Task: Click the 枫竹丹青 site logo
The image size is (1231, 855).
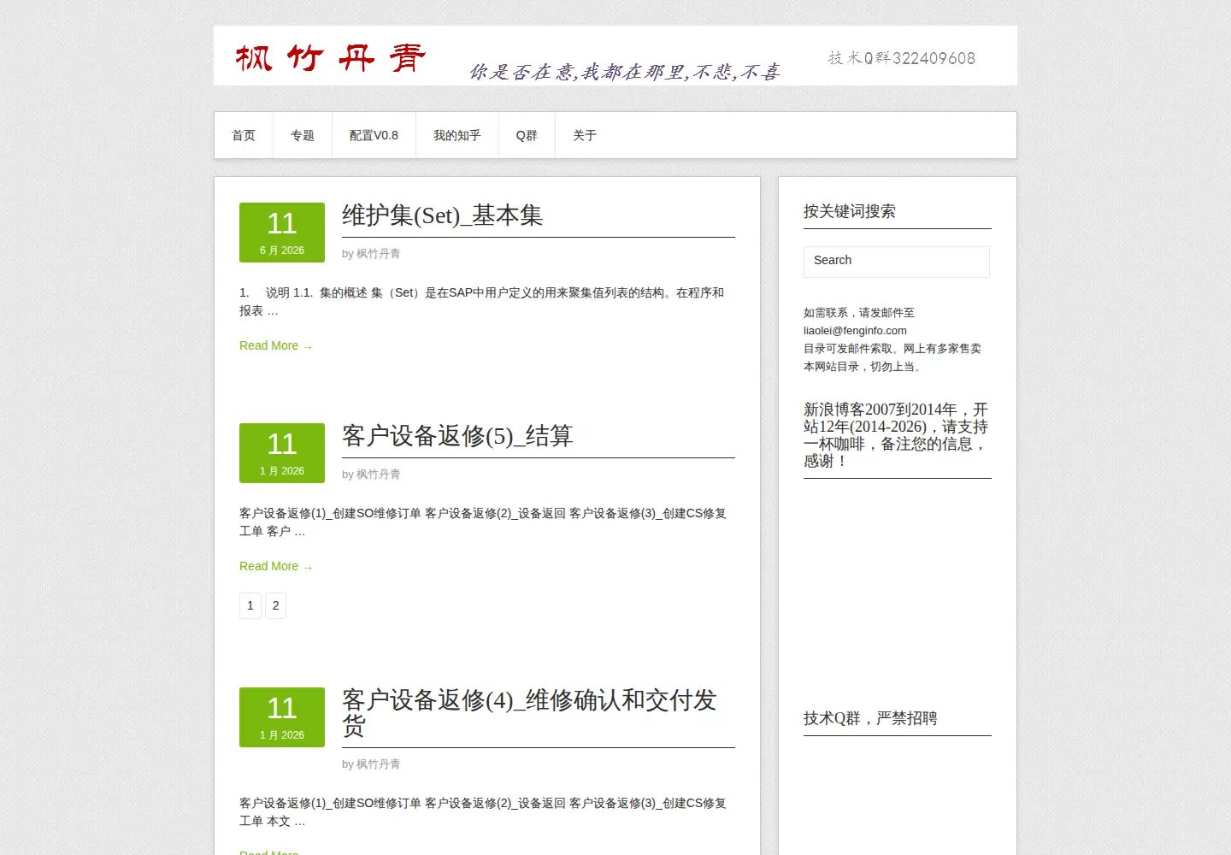Action: coord(330,58)
